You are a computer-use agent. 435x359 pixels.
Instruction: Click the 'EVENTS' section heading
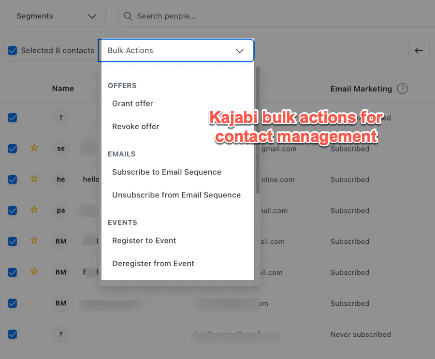pos(122,223)
